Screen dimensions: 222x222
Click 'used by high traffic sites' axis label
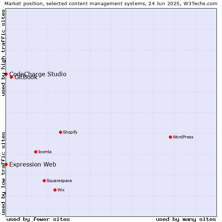pos(3,53)
